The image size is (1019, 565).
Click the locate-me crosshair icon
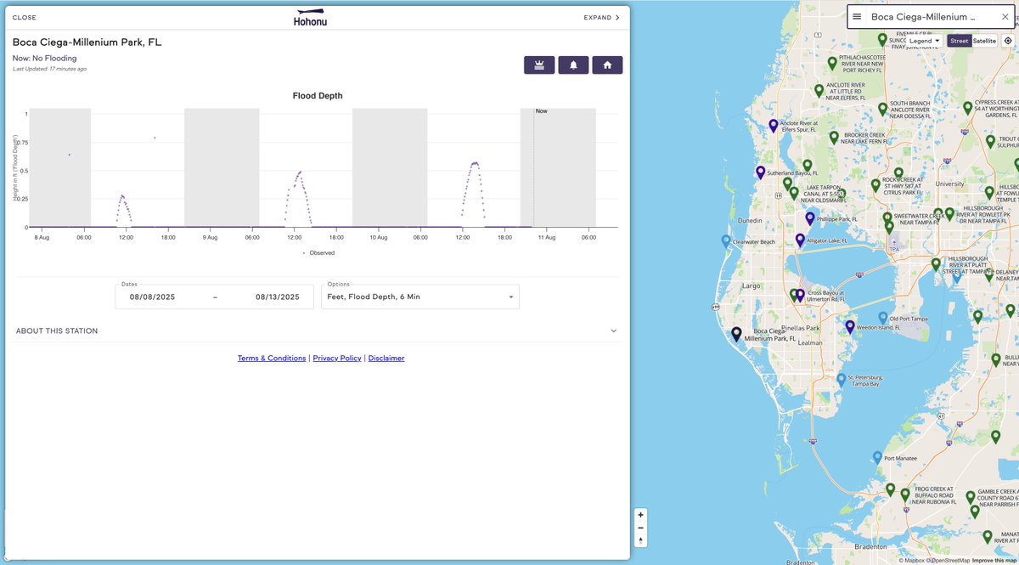point(1008,41)
